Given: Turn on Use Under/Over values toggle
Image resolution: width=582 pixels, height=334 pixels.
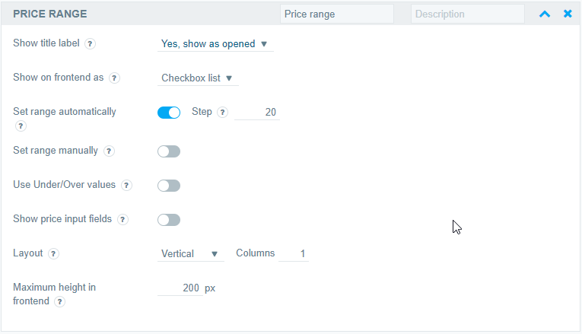Looking at the screenshot, I should 169,186.
